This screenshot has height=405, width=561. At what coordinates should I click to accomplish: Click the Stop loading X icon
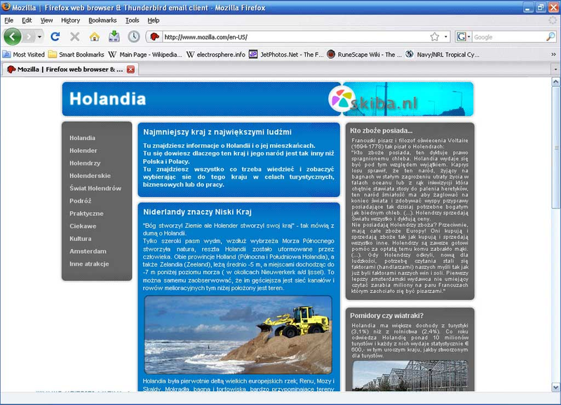click(75, 36)
